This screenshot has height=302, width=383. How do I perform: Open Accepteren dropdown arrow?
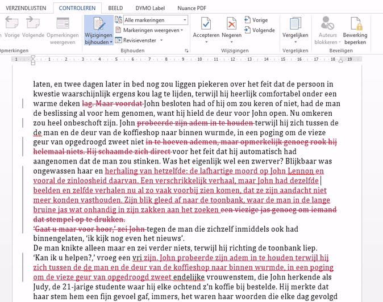[x=206, y=42]
